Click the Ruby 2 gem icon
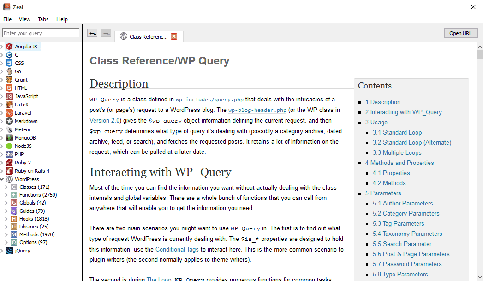The width and height of the screenshot is (483, 281). (9, 163)
